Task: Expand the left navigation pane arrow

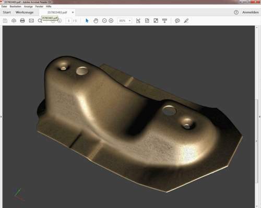Action: click(x=1, y=117)
